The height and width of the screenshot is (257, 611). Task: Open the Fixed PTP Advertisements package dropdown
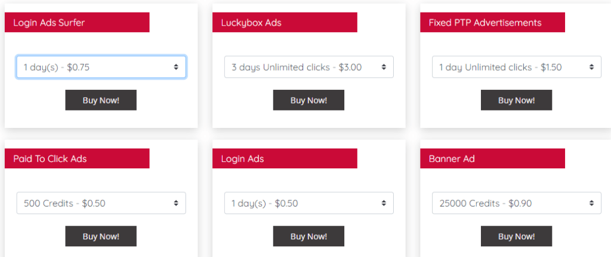click(x=516, y=67)
